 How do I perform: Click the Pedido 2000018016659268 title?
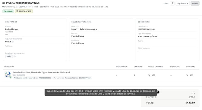pos(23,3)
